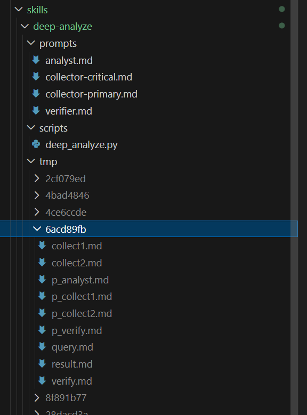Click the green status dot beside skills

click(x=282, y=9)
